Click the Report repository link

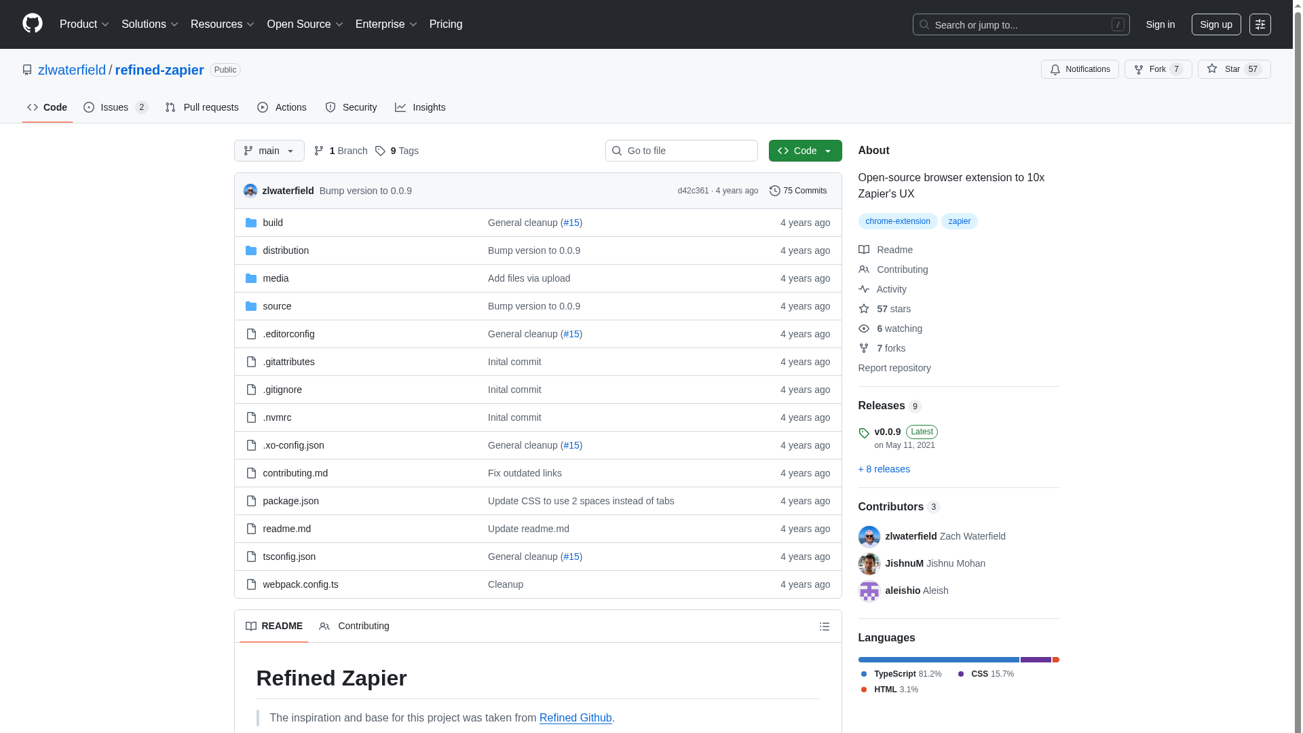[894, 368]
